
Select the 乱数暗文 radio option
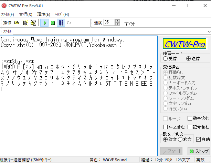[x=174, y=77]
